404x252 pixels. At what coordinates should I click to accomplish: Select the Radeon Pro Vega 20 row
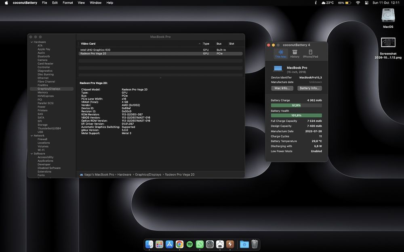[160, 54]
